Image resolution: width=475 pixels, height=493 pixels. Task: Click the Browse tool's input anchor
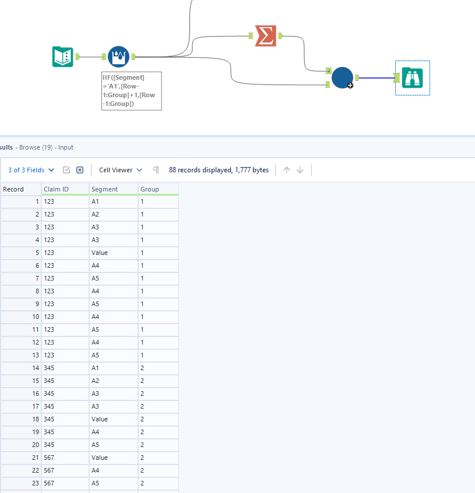point(397,78)
